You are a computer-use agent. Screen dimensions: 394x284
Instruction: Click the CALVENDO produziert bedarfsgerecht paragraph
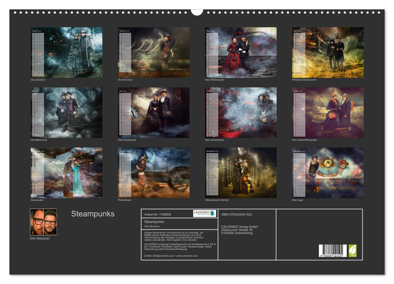[x=180, y=246]
